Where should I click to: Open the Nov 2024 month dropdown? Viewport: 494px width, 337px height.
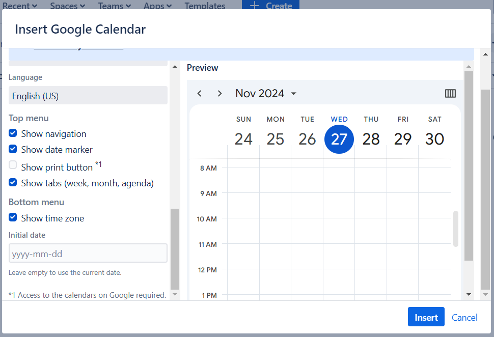pos(293,93)
